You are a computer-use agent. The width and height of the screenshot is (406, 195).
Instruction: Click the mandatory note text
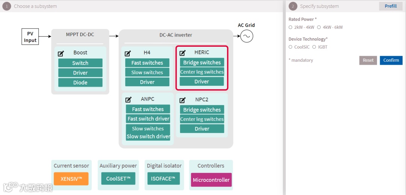[x=301, y=60]
